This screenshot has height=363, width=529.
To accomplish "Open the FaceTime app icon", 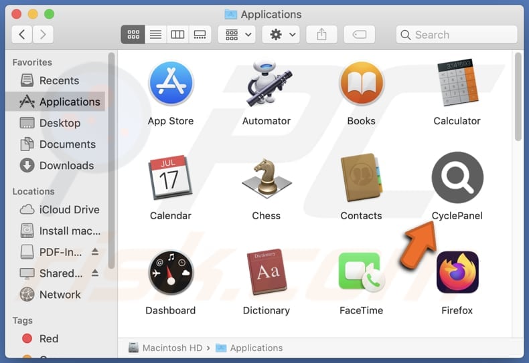I will 362,273.
